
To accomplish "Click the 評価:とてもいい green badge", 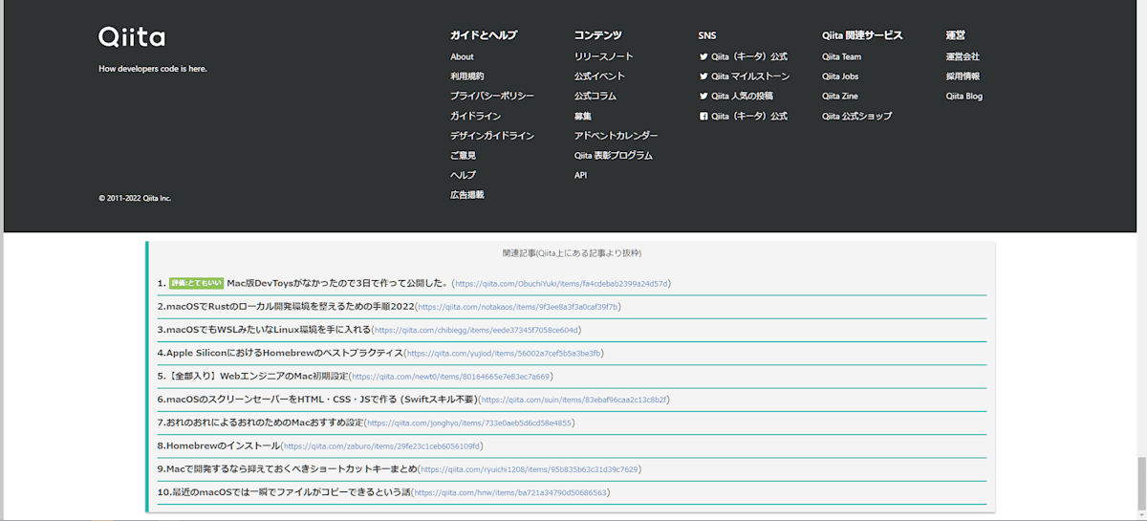I will pos(196,283).
